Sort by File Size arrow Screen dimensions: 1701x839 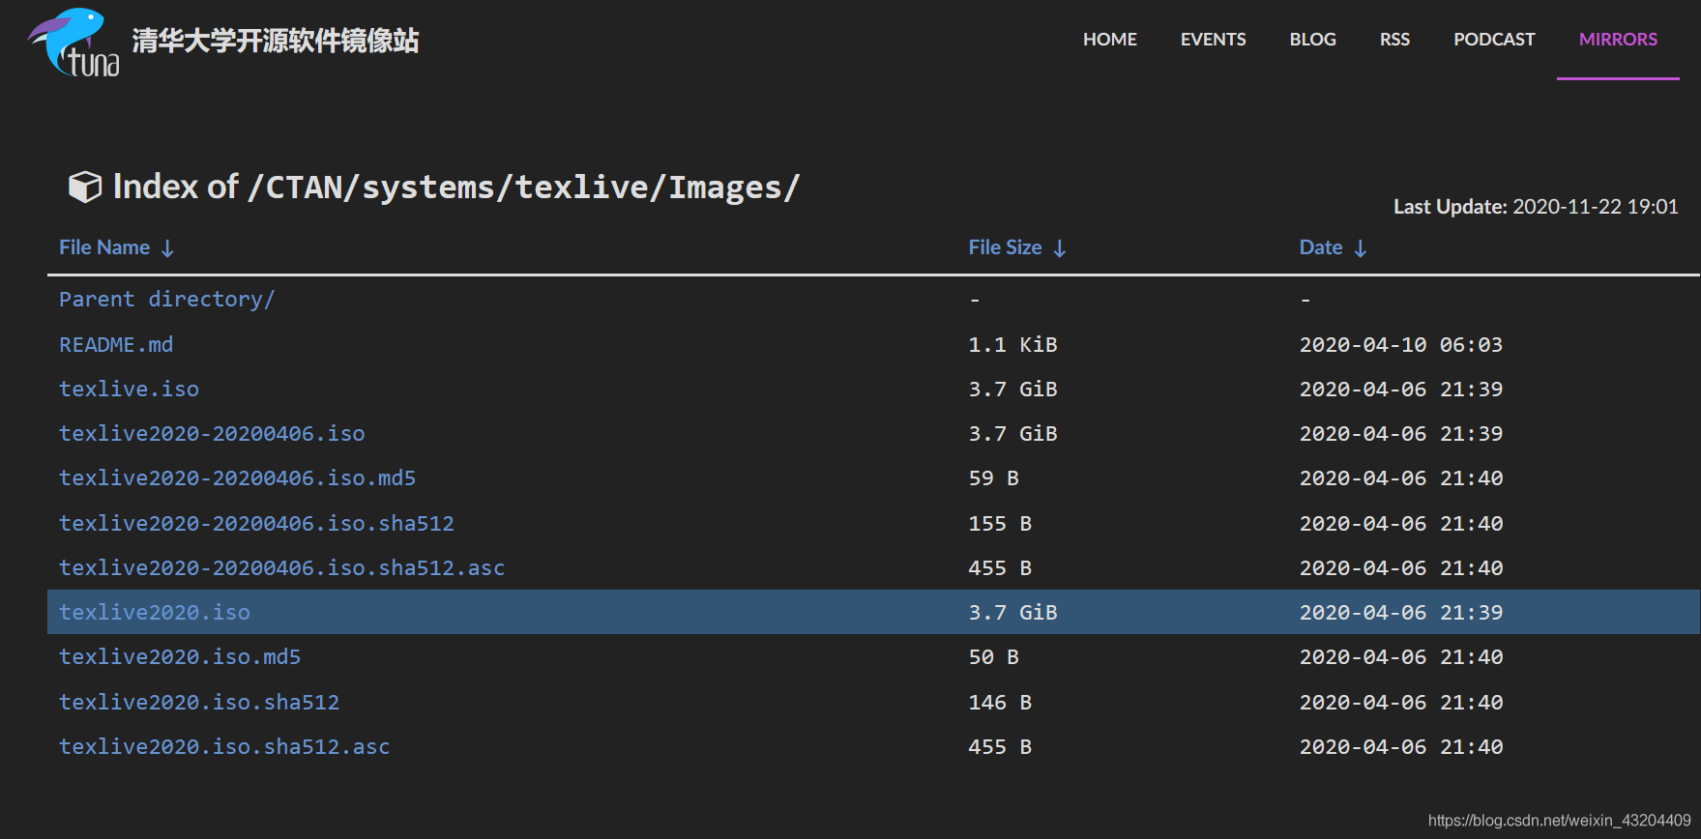point(1060,248)
